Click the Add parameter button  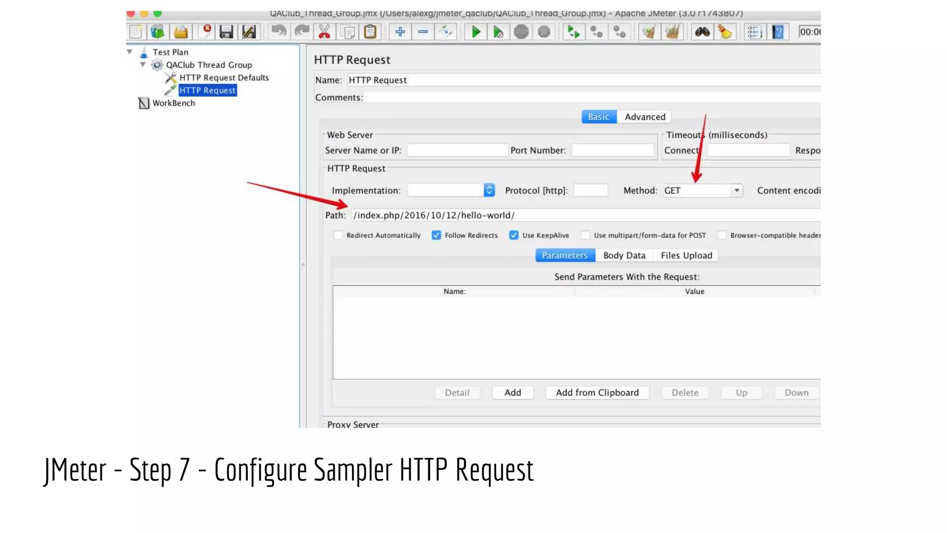(x=512, y=393)
